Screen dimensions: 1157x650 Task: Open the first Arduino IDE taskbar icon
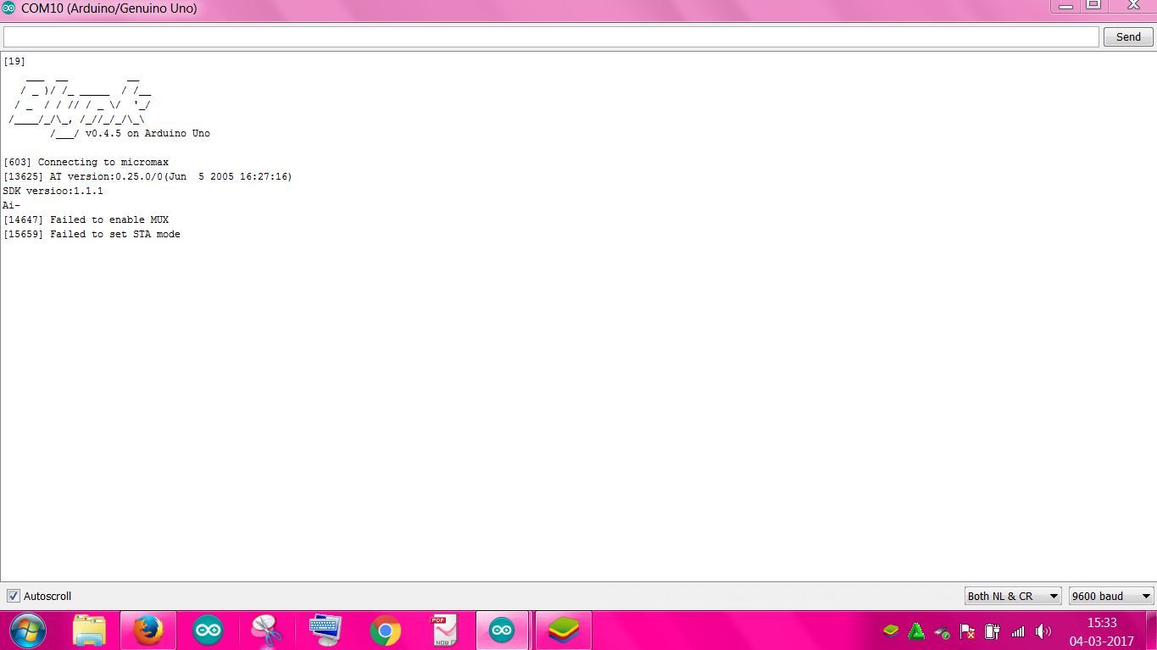pos(208,631)
